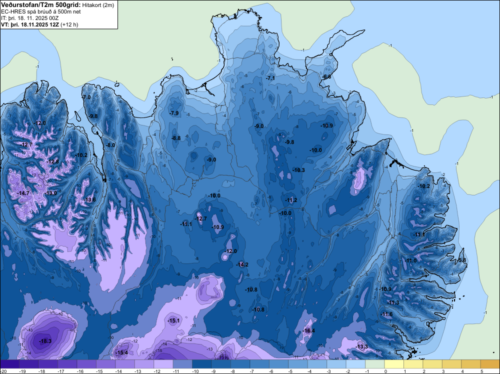The image size is (500, 374).
Task: Click the -14.7 temperature label
Action: (23, 193)
